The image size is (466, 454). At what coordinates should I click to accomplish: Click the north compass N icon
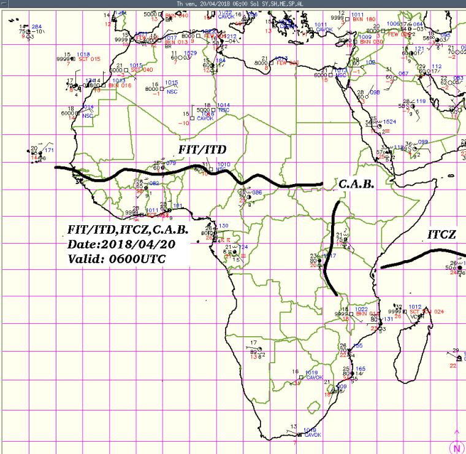click(457, 447)
